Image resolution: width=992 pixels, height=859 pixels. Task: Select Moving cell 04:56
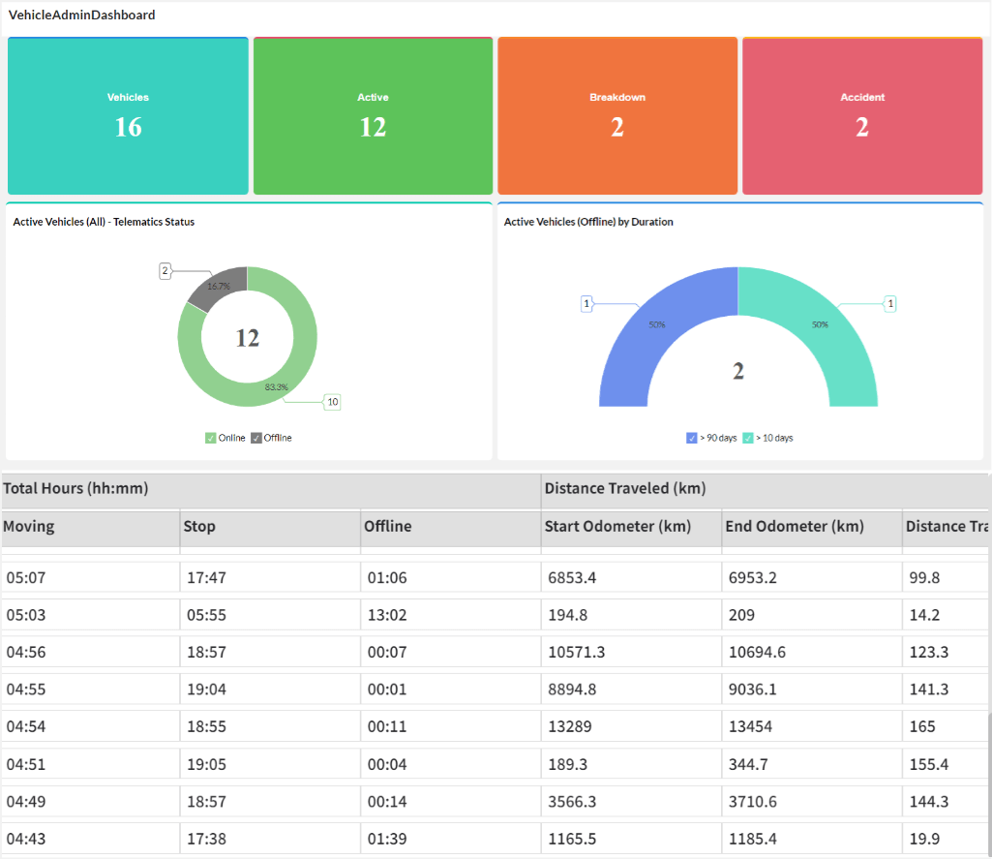(90, 653)
